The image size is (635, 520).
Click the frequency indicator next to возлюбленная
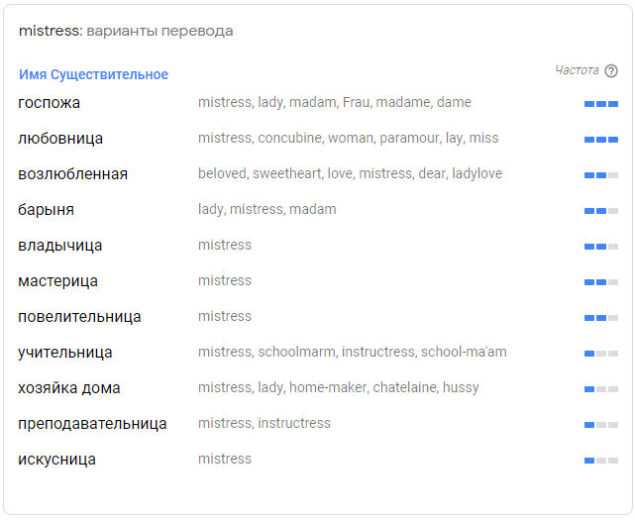600,175
